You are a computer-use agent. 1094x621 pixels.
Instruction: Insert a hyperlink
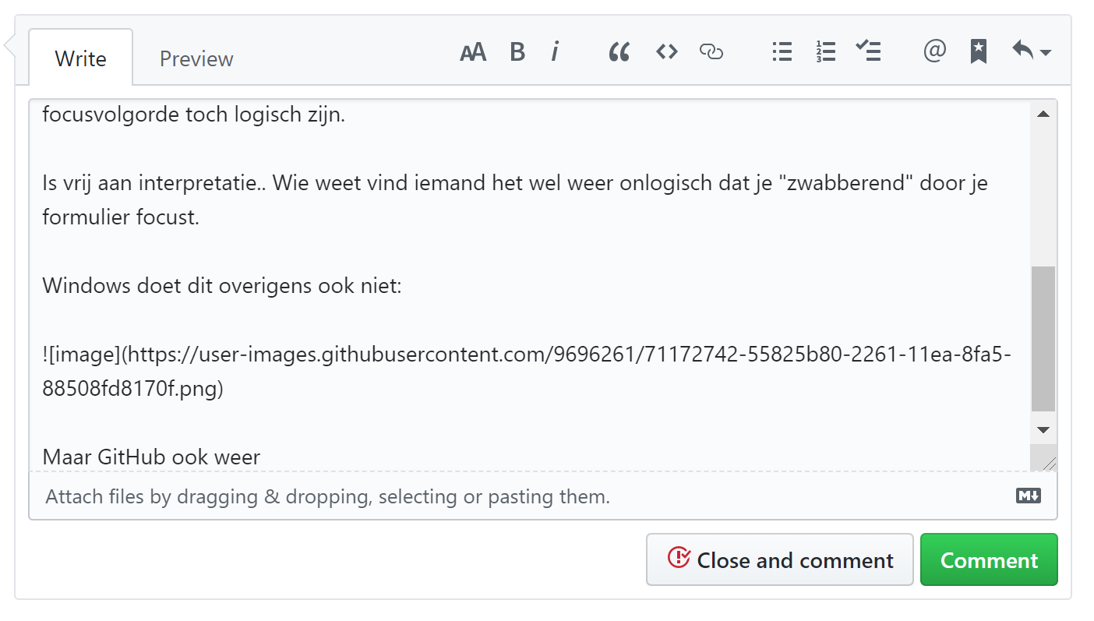[711, 51]
